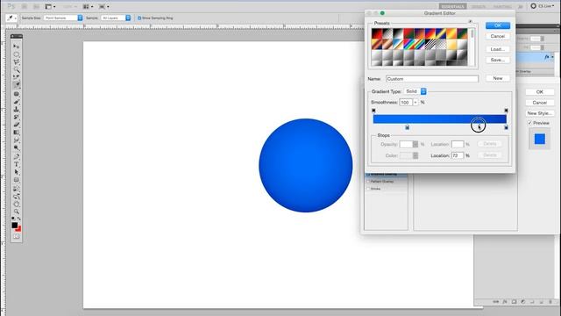
Task: Select the Hand tool
Action: 16,204
